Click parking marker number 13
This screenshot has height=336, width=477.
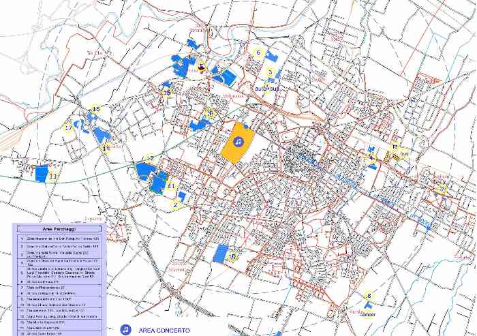point(52,177)
